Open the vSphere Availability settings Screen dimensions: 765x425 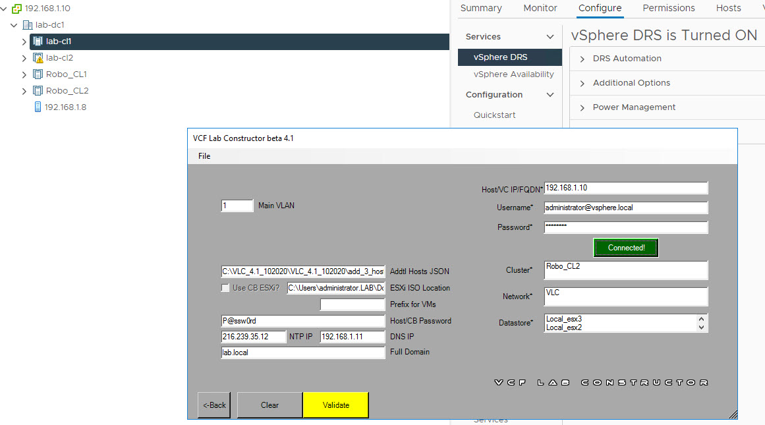point(513,74)
